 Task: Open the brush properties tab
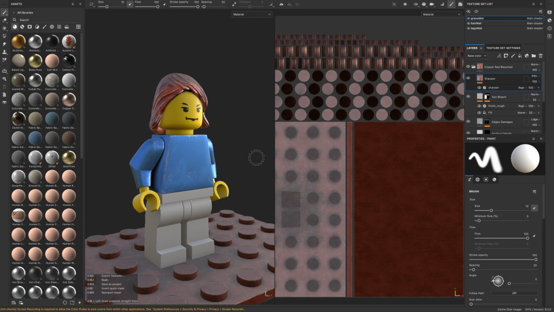[469, 180]
